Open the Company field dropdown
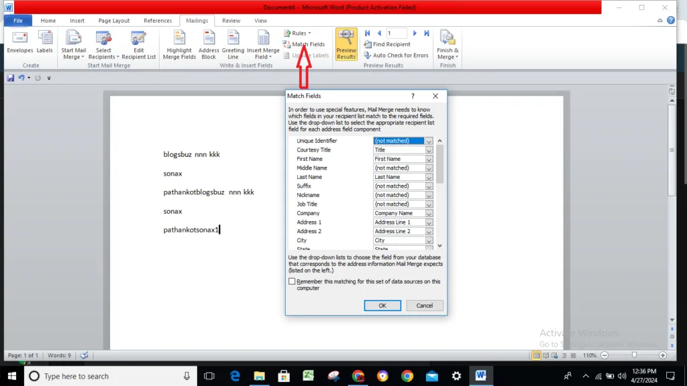The height and width of the screenshot is (386, 687). 429,213
